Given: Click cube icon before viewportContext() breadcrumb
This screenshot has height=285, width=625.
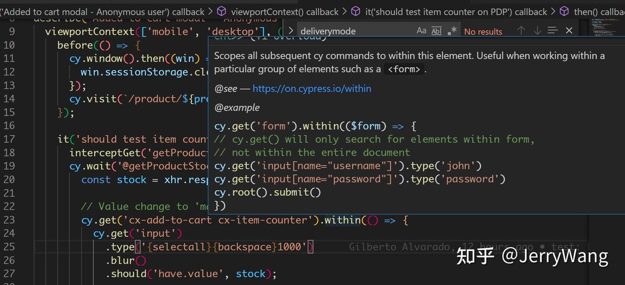Looking at the screenshot, I should 221,11.
